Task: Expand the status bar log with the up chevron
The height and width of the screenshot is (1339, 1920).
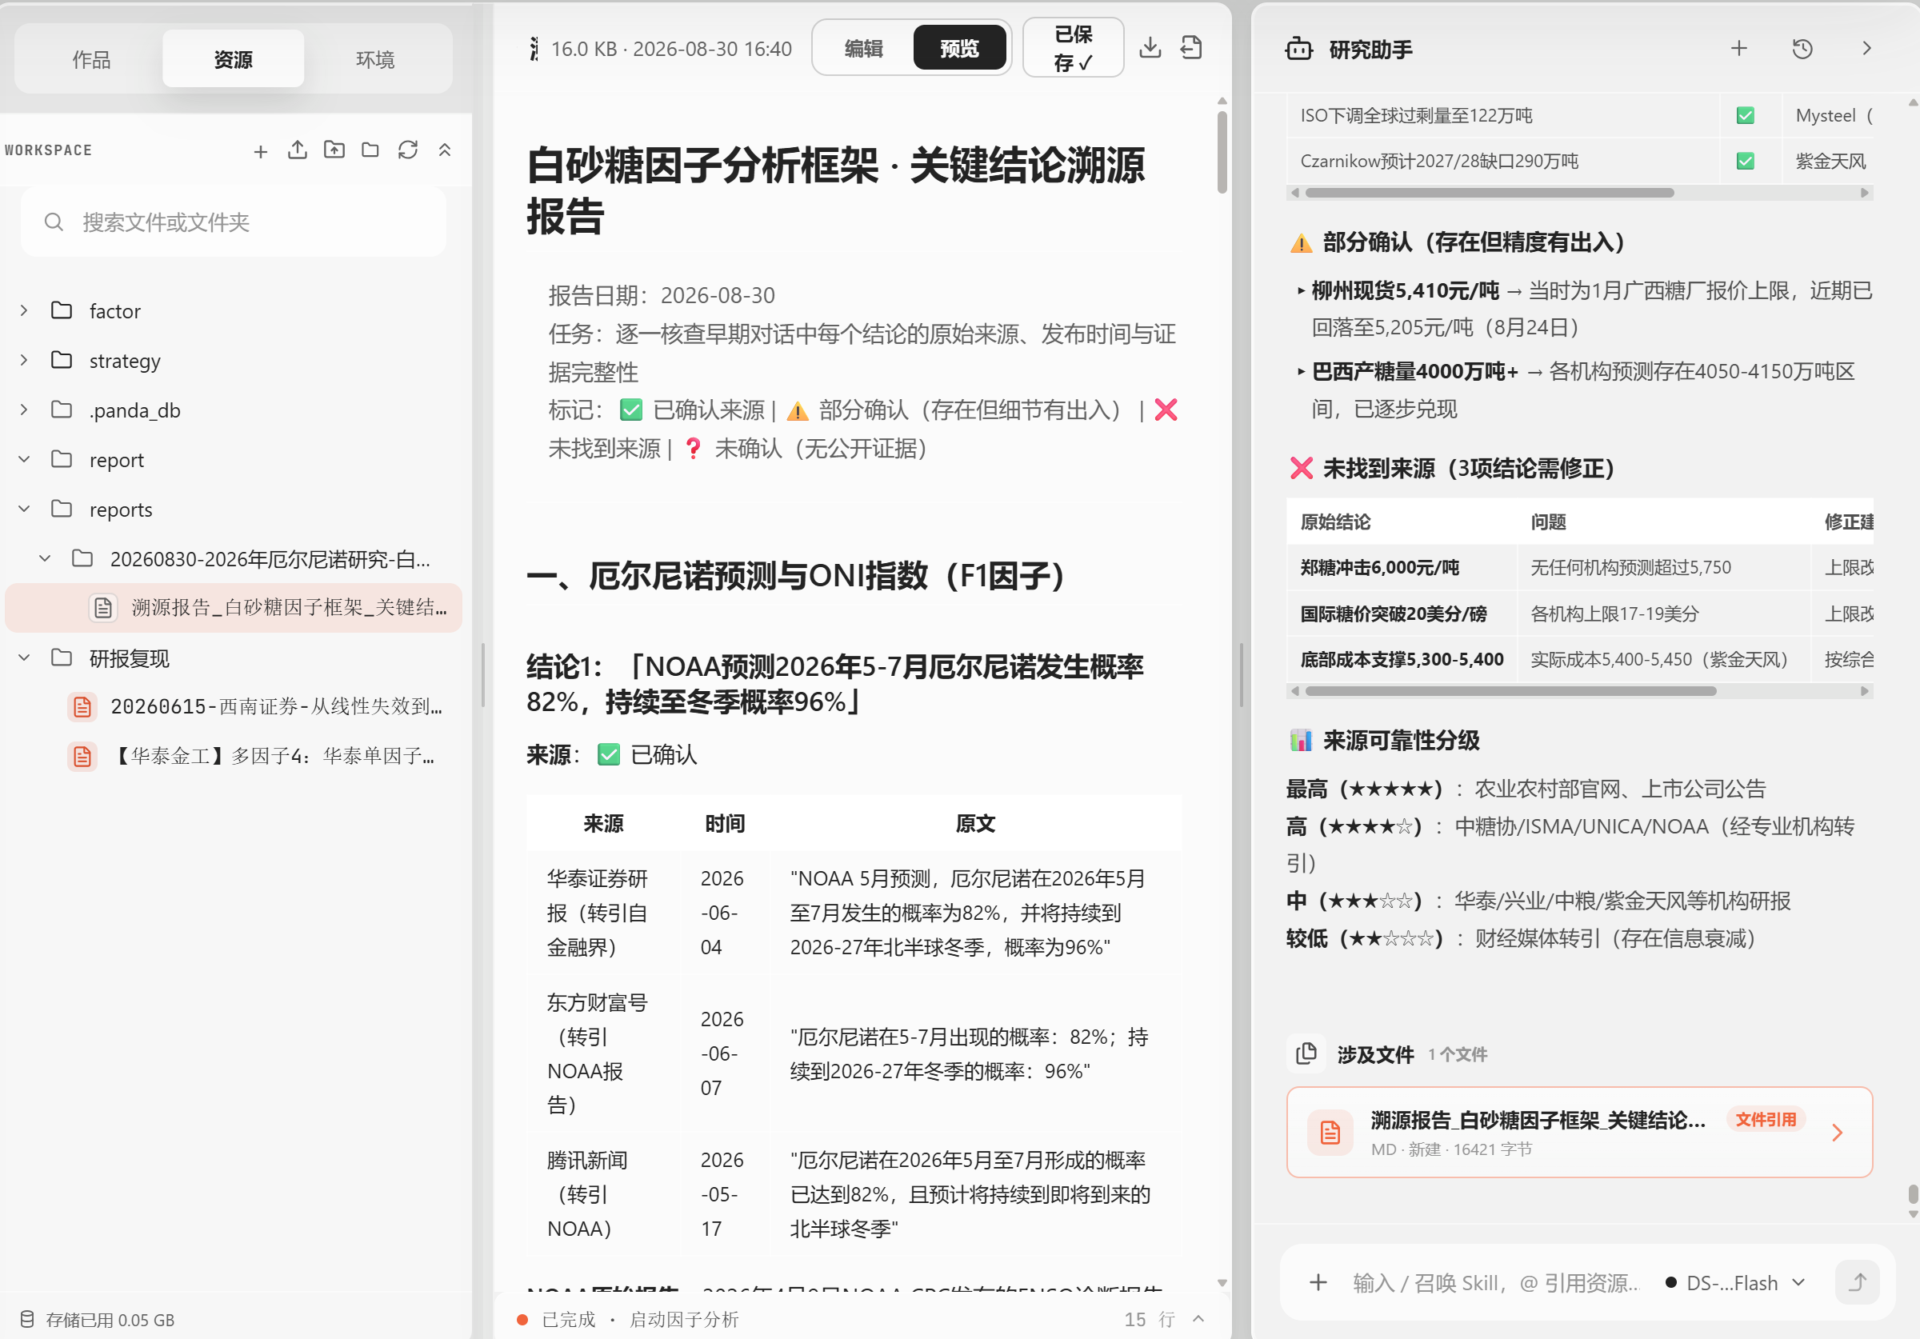Action: point(1198,1319)
